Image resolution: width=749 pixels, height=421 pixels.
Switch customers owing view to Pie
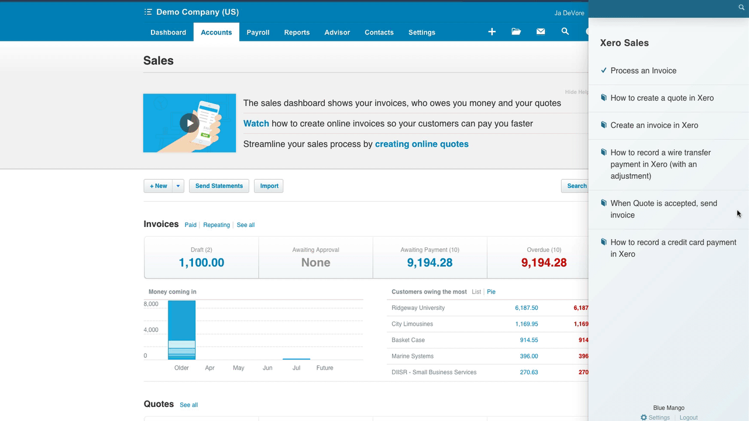(491, 291)
